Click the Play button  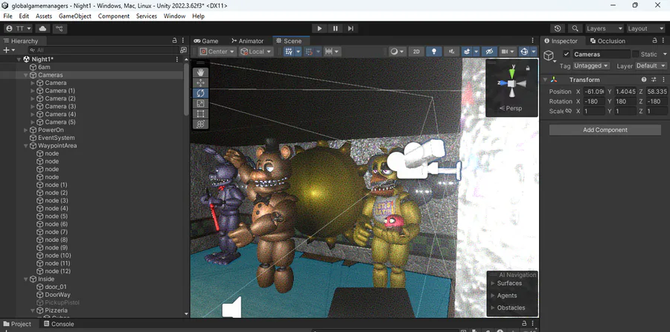(319, 28)
